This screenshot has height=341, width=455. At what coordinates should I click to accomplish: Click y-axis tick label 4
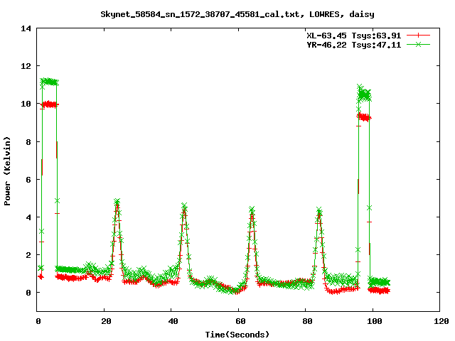coord(28,217)
